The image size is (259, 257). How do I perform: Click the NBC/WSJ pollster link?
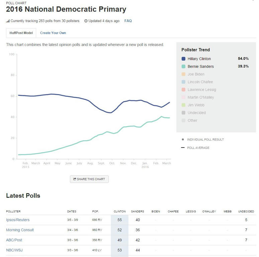(x=14, y=250)
